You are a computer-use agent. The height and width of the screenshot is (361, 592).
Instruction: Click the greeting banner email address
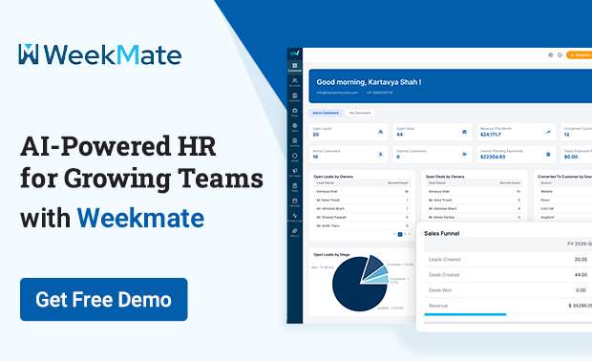(337, 93)
